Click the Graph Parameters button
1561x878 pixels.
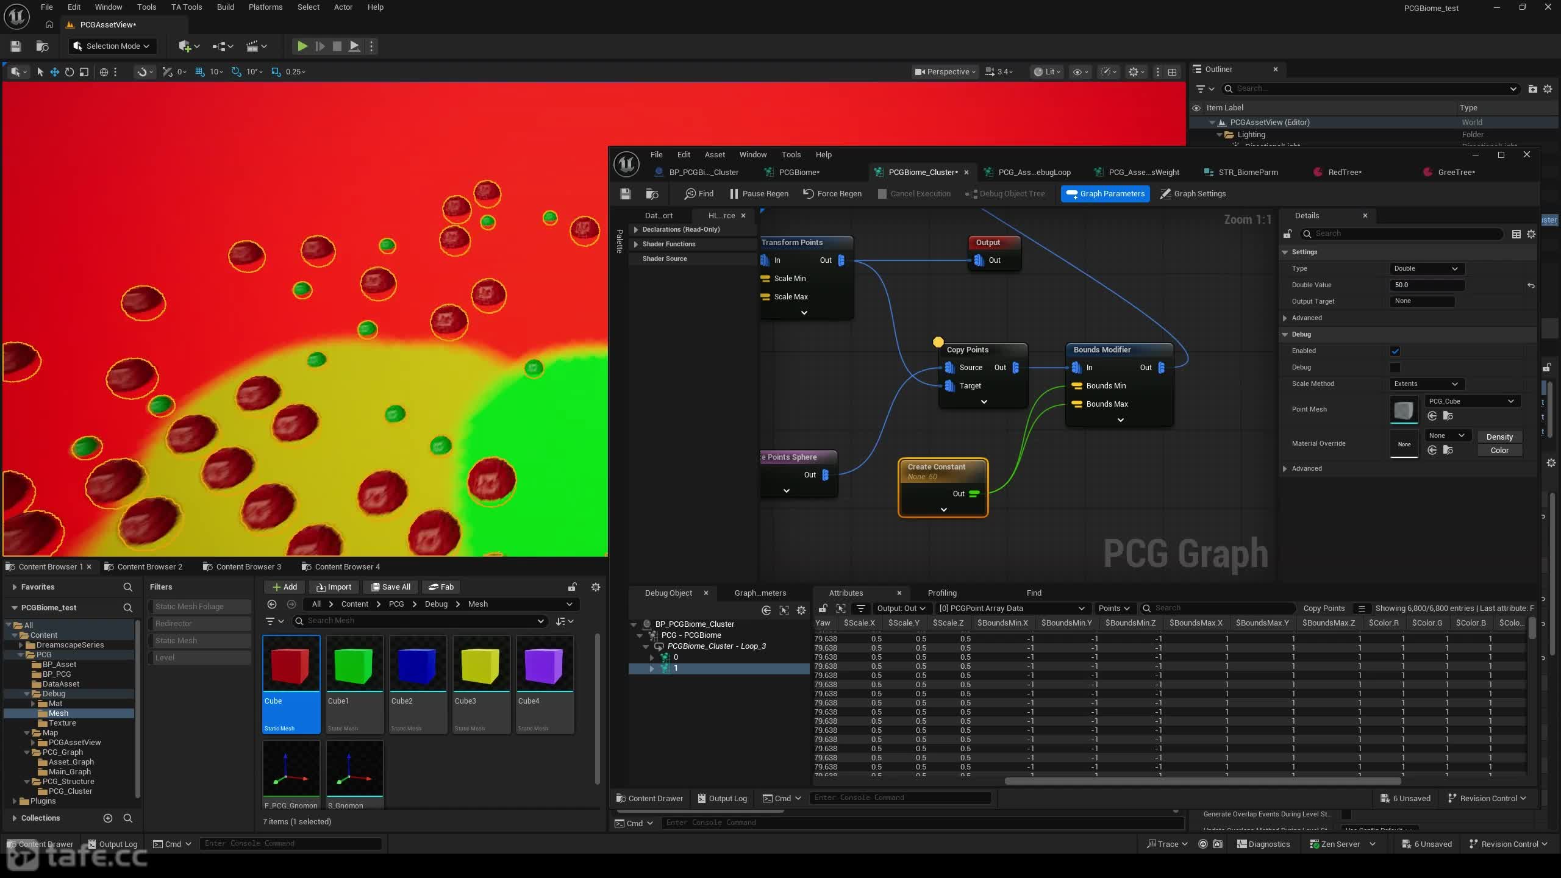(x=1105, y=194)
